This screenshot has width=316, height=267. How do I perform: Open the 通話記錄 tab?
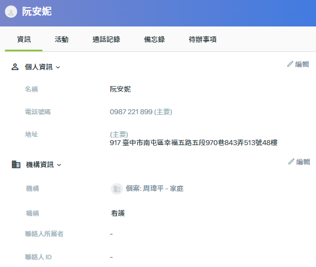(x=106, y=39)
